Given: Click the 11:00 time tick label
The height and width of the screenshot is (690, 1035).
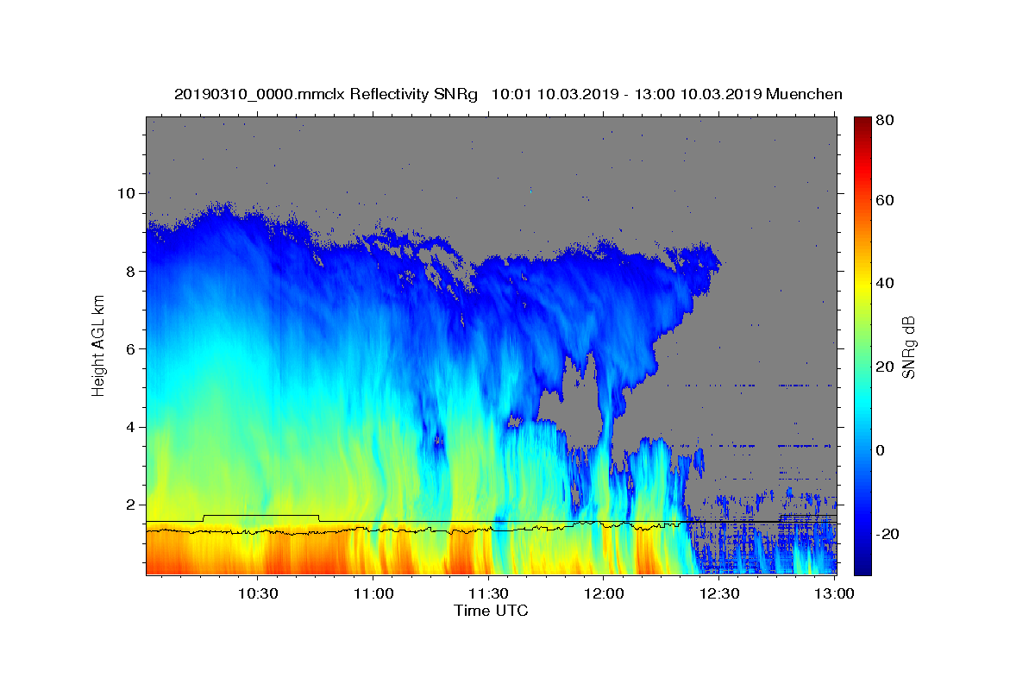Looking at the screenshot, I should click(x=373, y=593).
